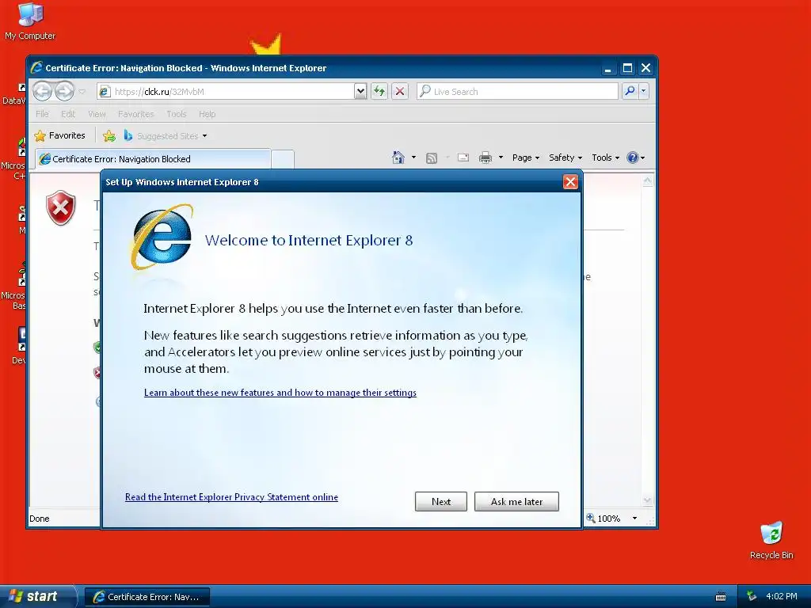Click the Done status bar text
Image resolution: width=811 pixels, height=608 pixels.
click(x=40, y=519)
